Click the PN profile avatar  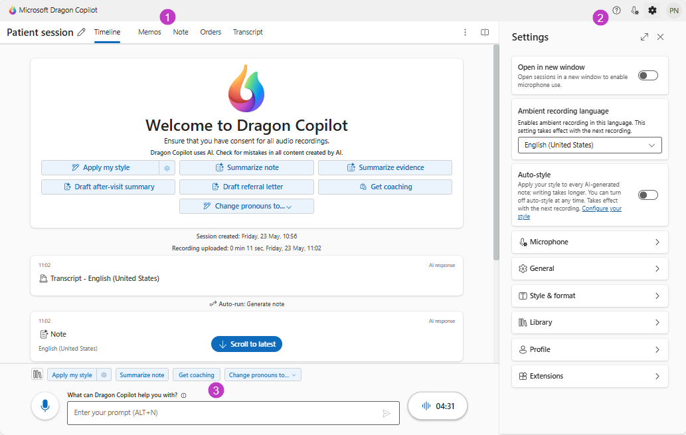pyautogui.click(x=673, y=10)
